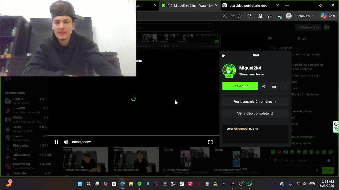Image resolution: width=339 pixels, height=190 pixels.
Task: Open the emoji picker in message box
Action: click(x=329, y=160)
